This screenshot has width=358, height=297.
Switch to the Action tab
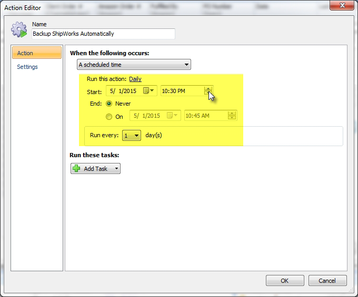(37, 53)
